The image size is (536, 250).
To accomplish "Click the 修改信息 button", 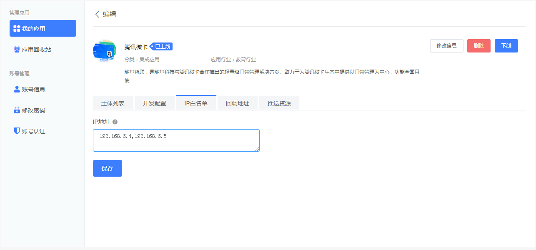I will [x=446, y=46].
